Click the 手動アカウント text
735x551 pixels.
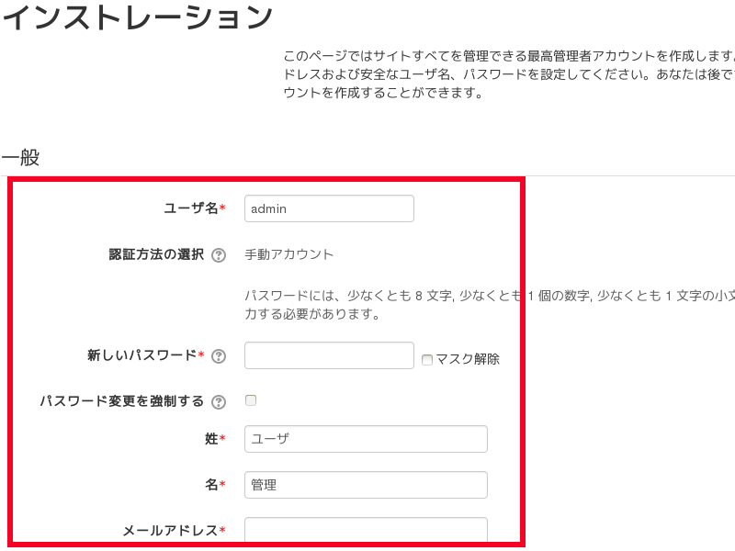288,254
